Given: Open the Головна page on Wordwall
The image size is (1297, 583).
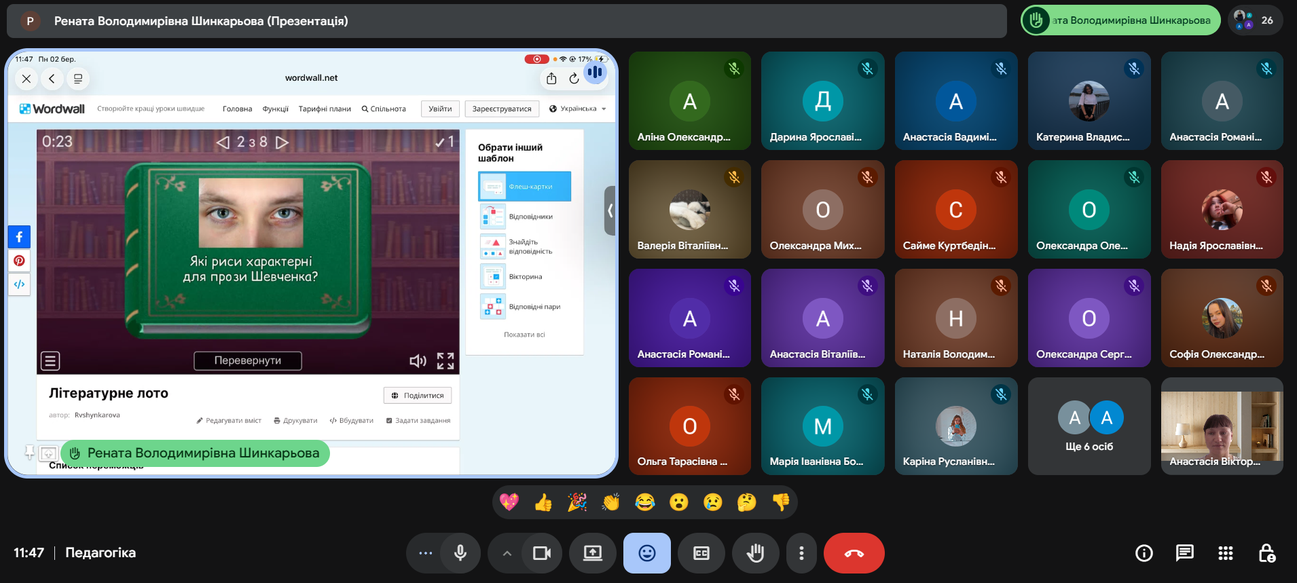Looking at the screenshot, I should pos(237,109).
